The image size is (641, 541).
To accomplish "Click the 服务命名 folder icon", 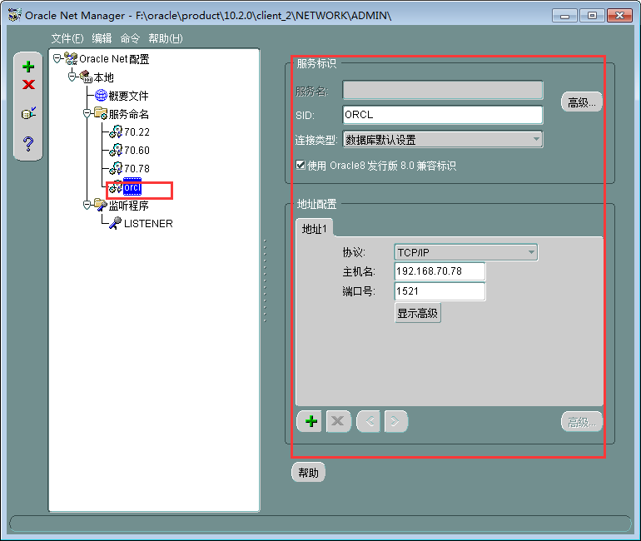I will (x=101, y=113).
